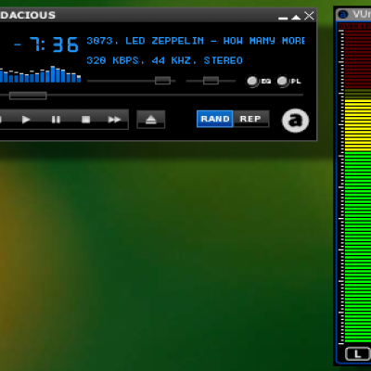This screenshot has height=371, width=371.
Task: Click the Led Zeppelin song title text
Action: [196, 41]
